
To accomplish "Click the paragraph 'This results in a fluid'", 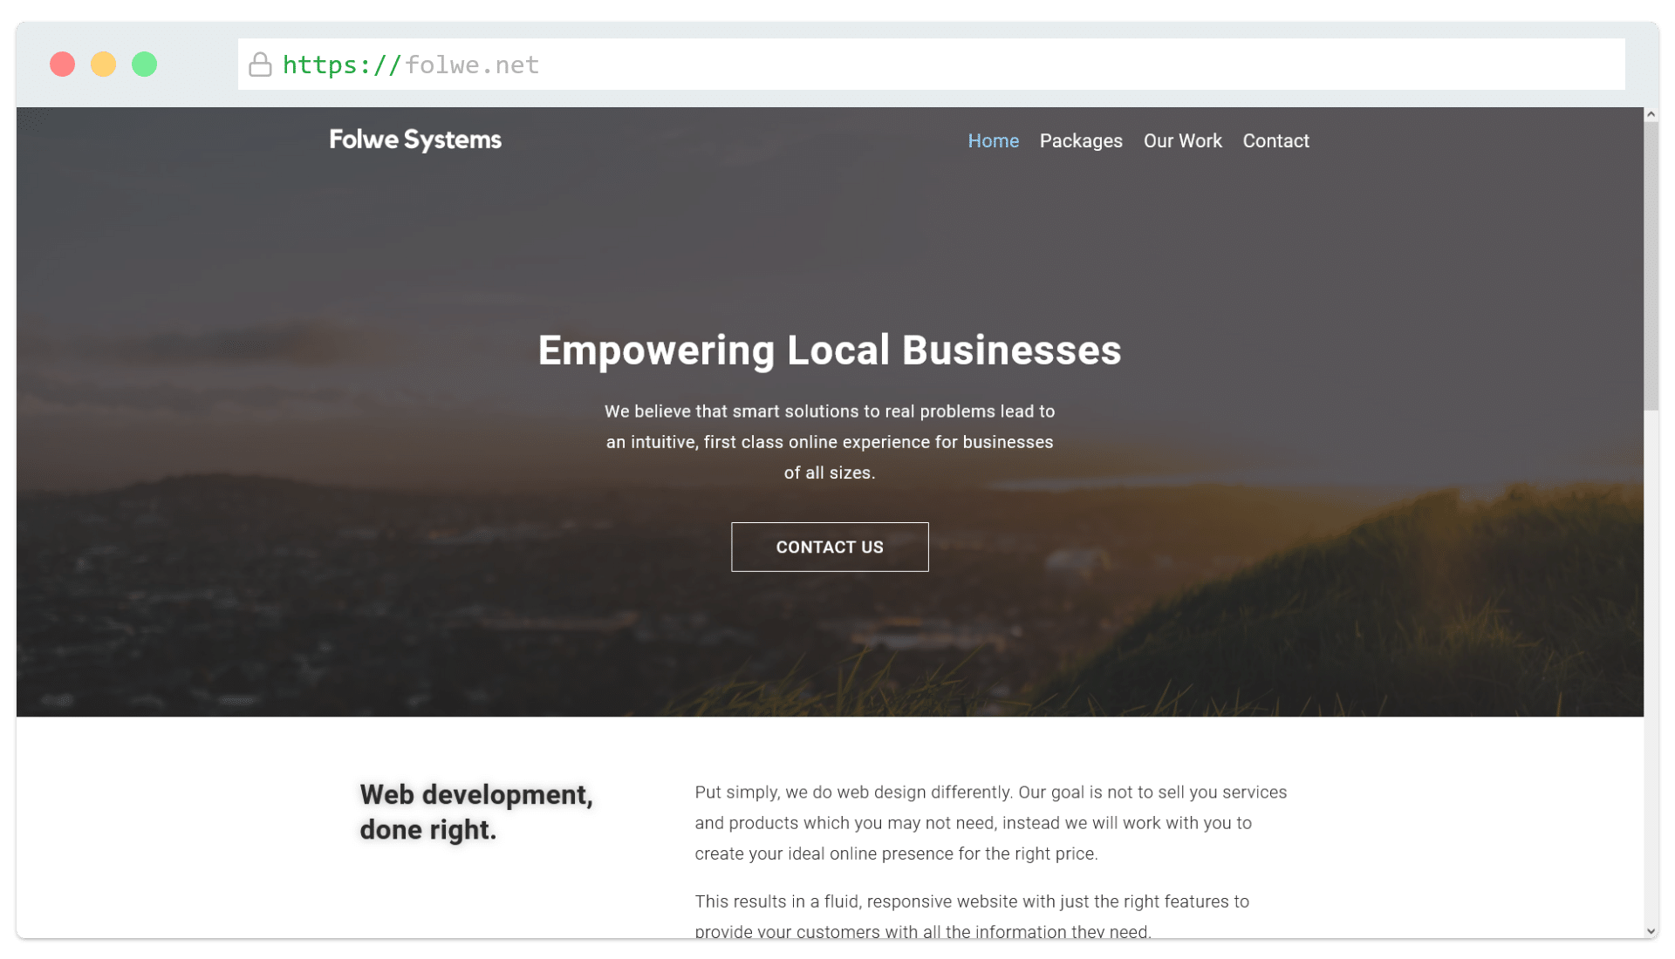I will pos(972,915).
